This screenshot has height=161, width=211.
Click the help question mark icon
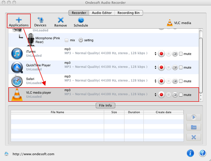pos(202,153)
